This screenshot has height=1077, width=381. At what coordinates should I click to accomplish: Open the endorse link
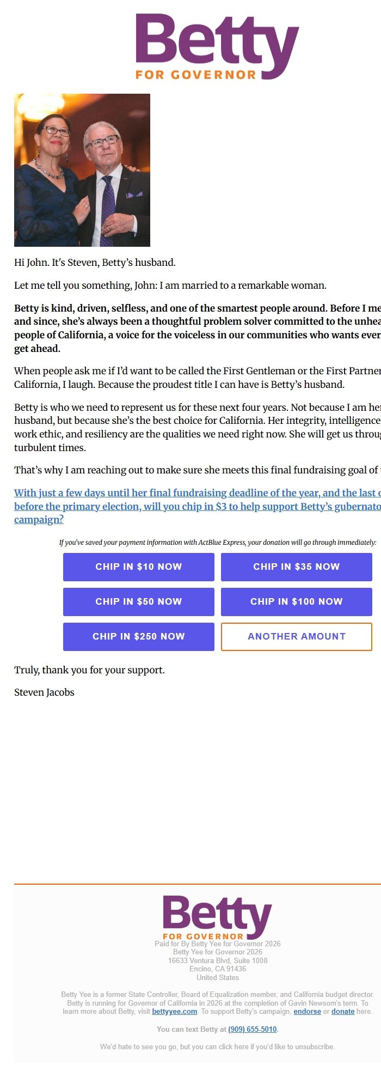(x=307, y=1013)
